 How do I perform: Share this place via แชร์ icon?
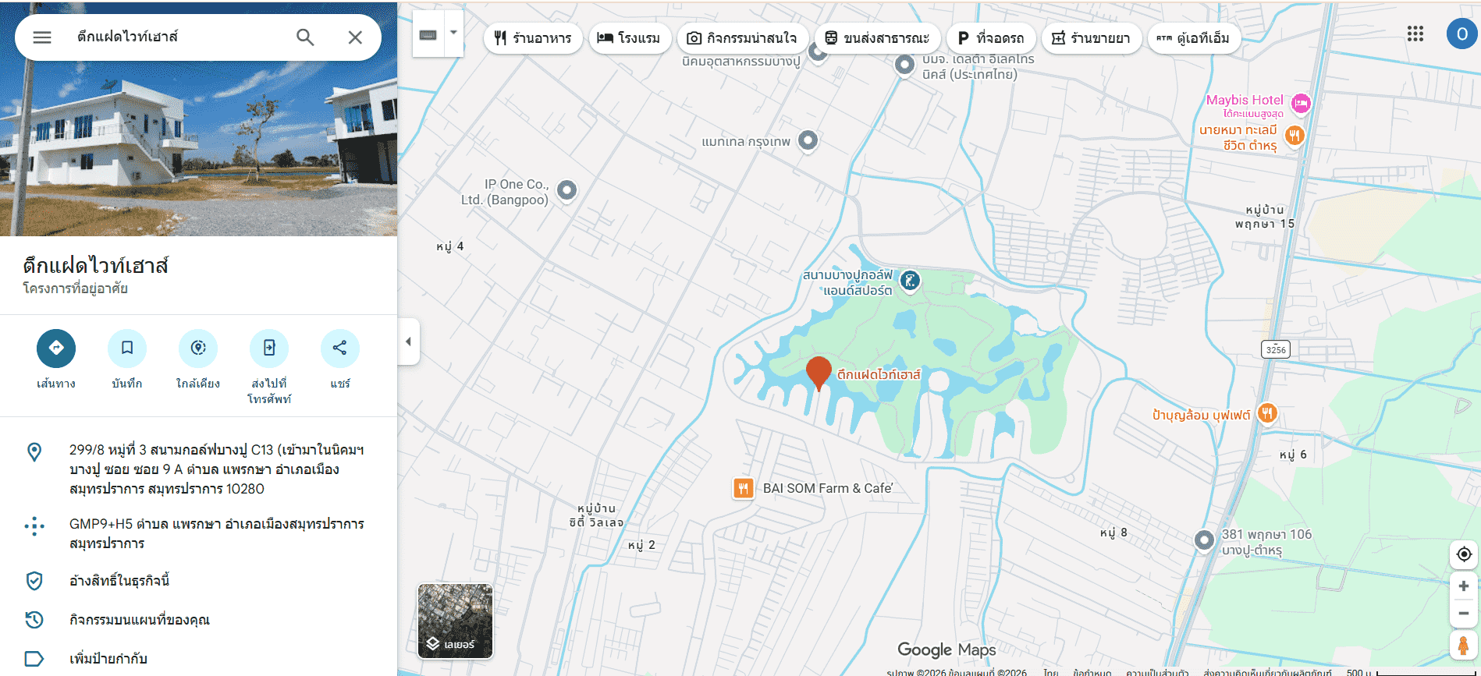point(340,348)
